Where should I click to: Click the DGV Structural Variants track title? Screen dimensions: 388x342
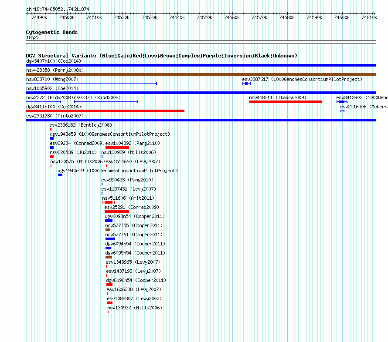[x=162, y=56]
